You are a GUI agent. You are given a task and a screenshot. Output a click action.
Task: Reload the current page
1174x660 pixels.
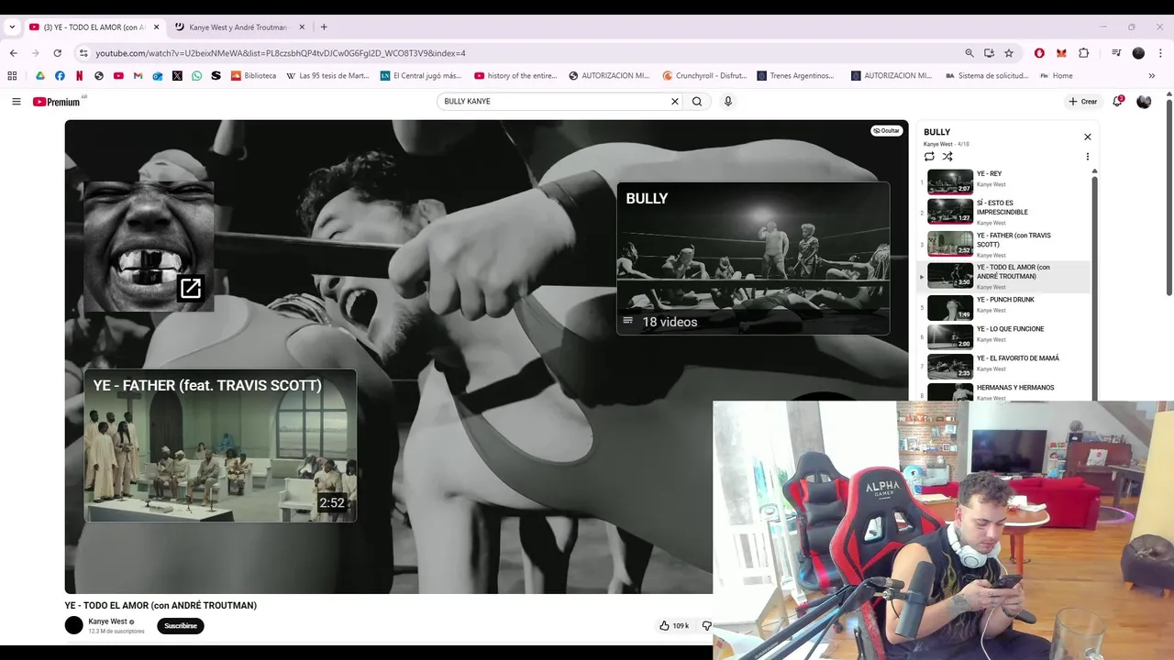coord(58,53)
